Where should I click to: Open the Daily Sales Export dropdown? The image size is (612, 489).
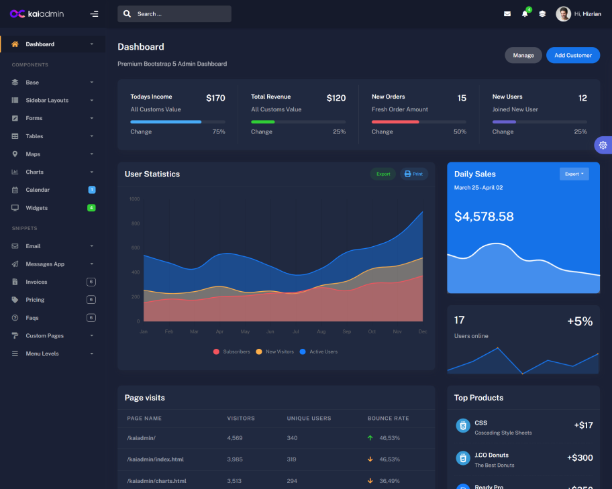574,174
